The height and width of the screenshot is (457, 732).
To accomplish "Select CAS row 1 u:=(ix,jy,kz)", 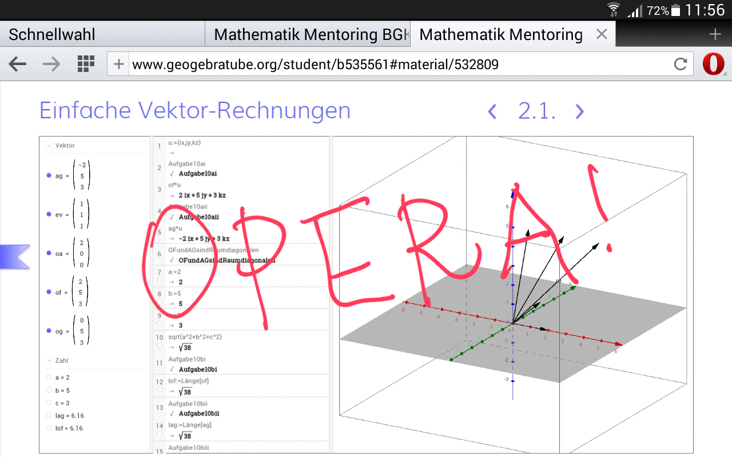I will 241,147.
